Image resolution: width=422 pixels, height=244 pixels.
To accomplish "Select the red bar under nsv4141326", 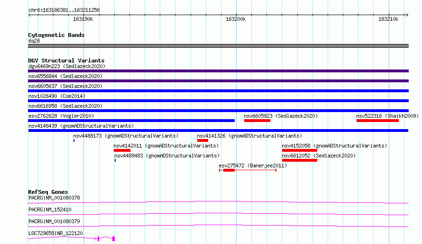I will tap(202, 140).
